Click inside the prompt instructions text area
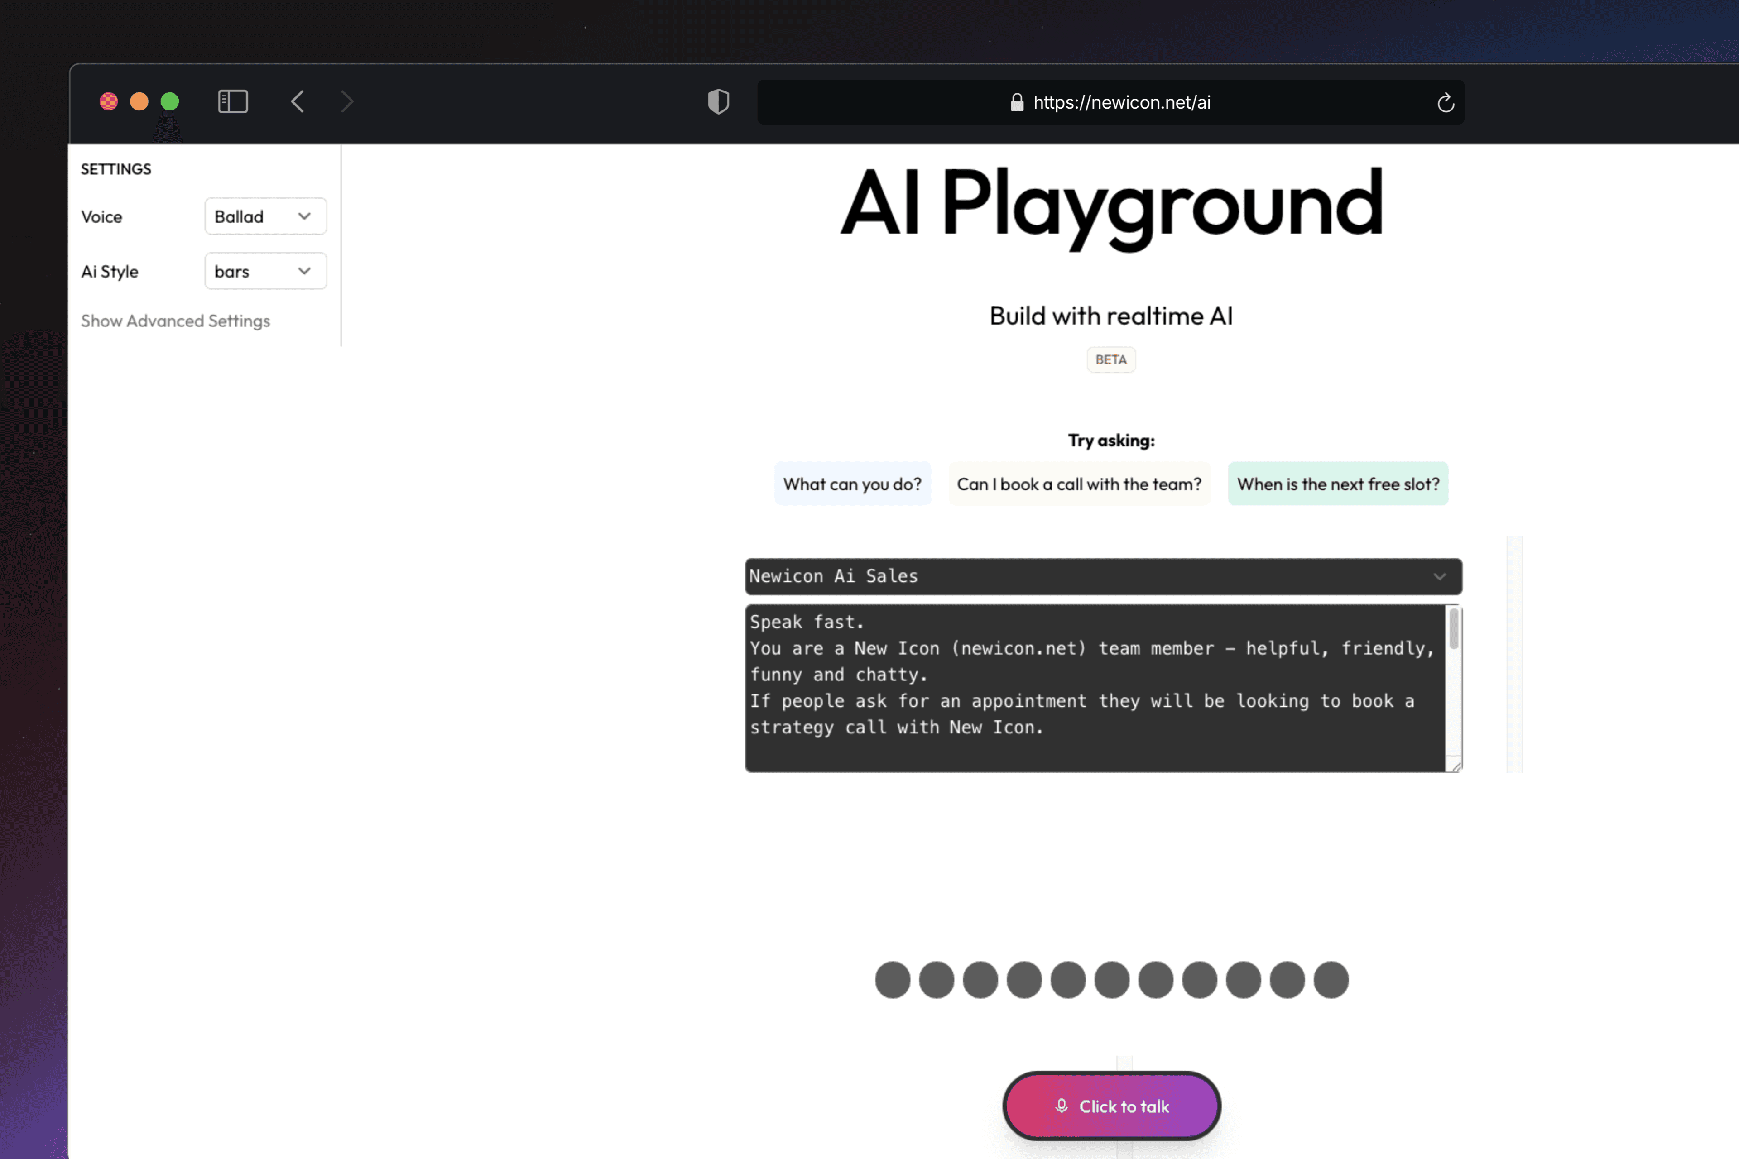 (1094, 687)
